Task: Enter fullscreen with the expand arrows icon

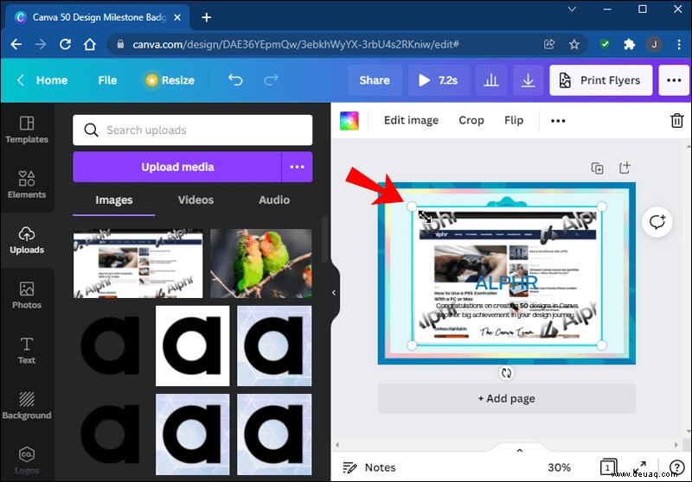Action: (639, 467)
